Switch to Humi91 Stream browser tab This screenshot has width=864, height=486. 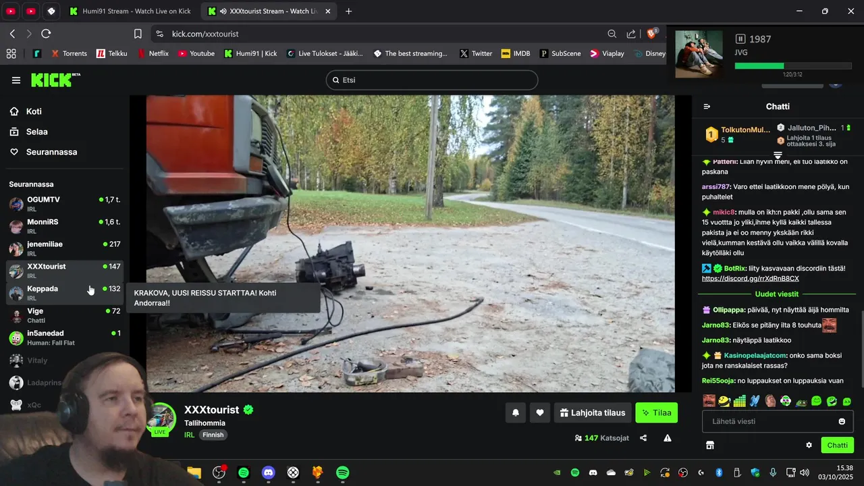click(130, 11)
